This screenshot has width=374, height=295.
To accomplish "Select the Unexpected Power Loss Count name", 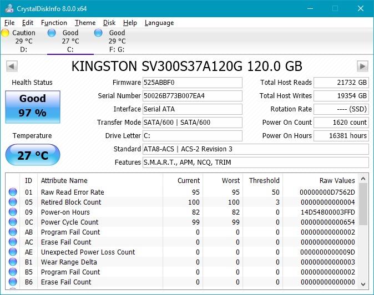I will pyautogui.click(x=88, y=252).
